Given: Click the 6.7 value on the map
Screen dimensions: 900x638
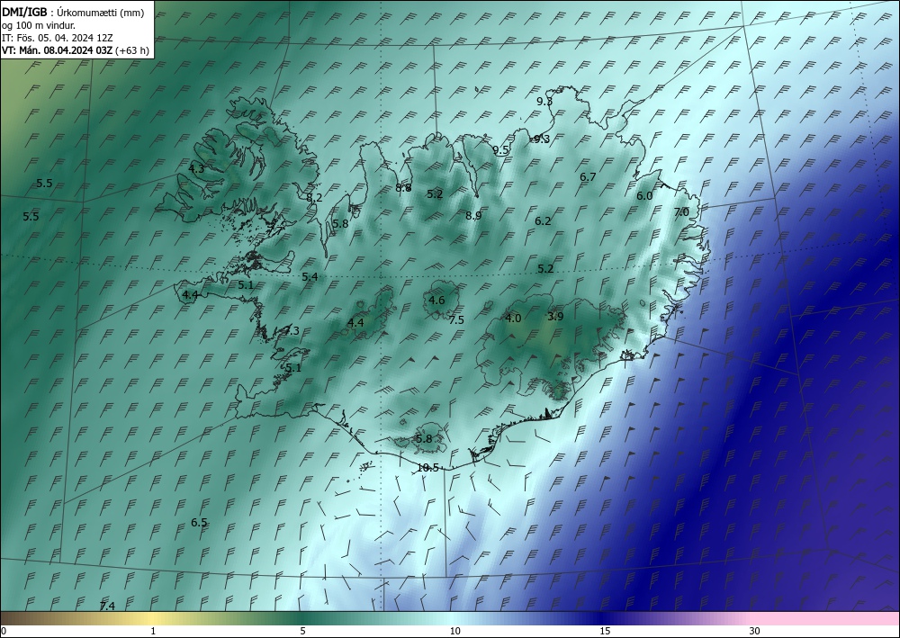Looking at the screenshot, I should point(588,177).
